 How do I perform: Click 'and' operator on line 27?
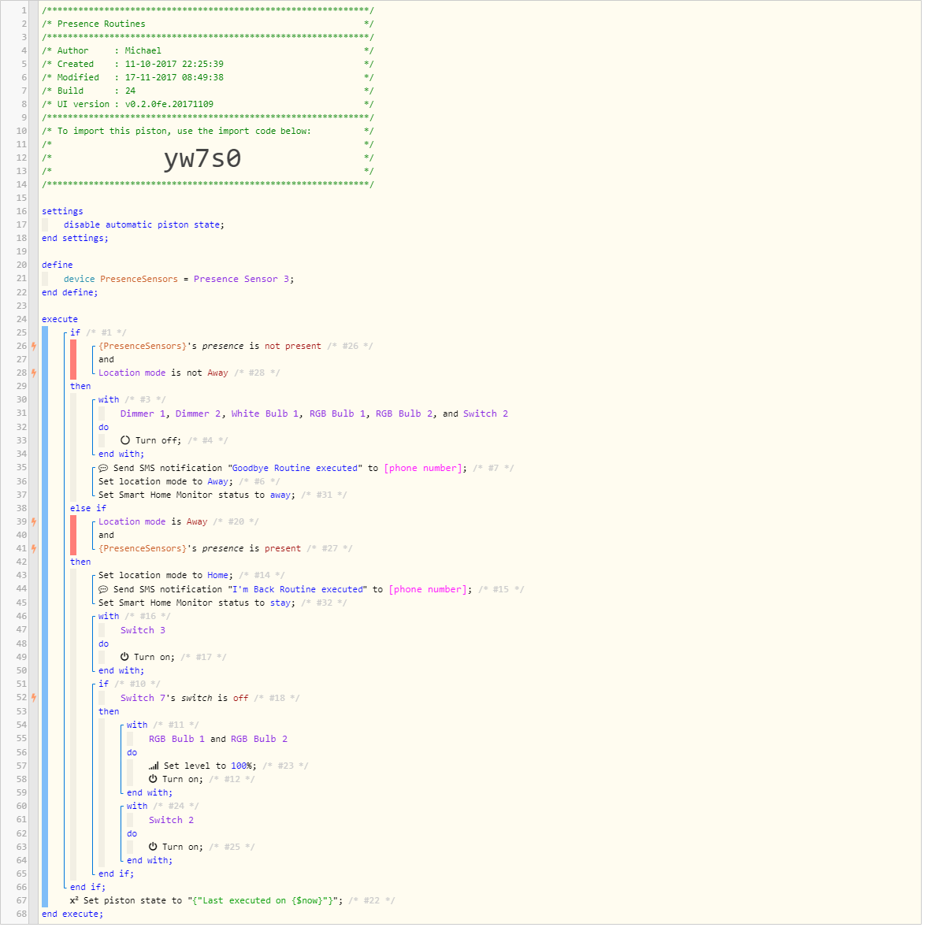tap(106, 361)
